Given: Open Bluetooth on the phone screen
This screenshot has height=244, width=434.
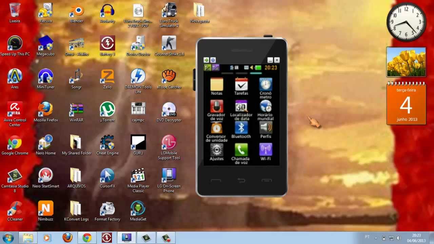Looking at the screenshot, I should point(241,130).
